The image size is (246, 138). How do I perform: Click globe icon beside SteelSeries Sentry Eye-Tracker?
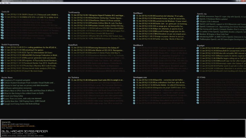click(69, 18)
